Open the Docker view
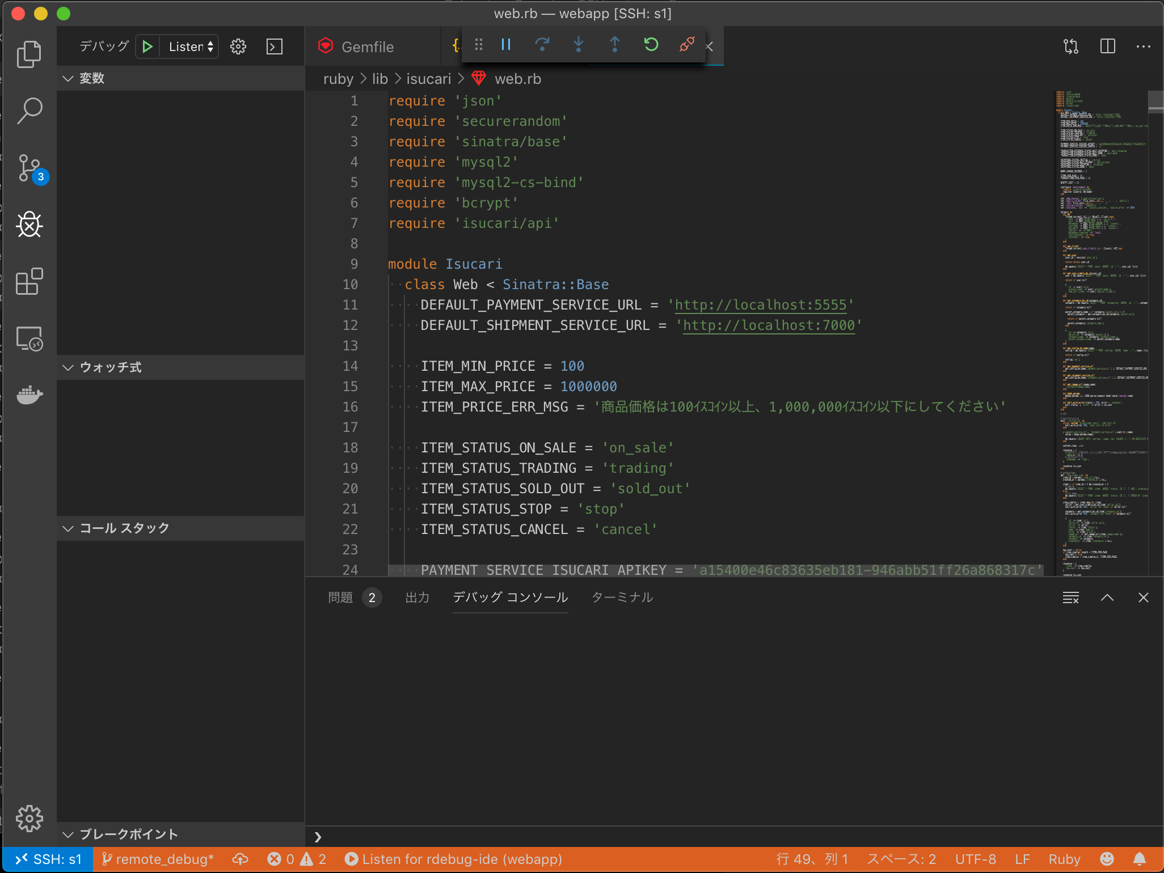 [29, 395]
